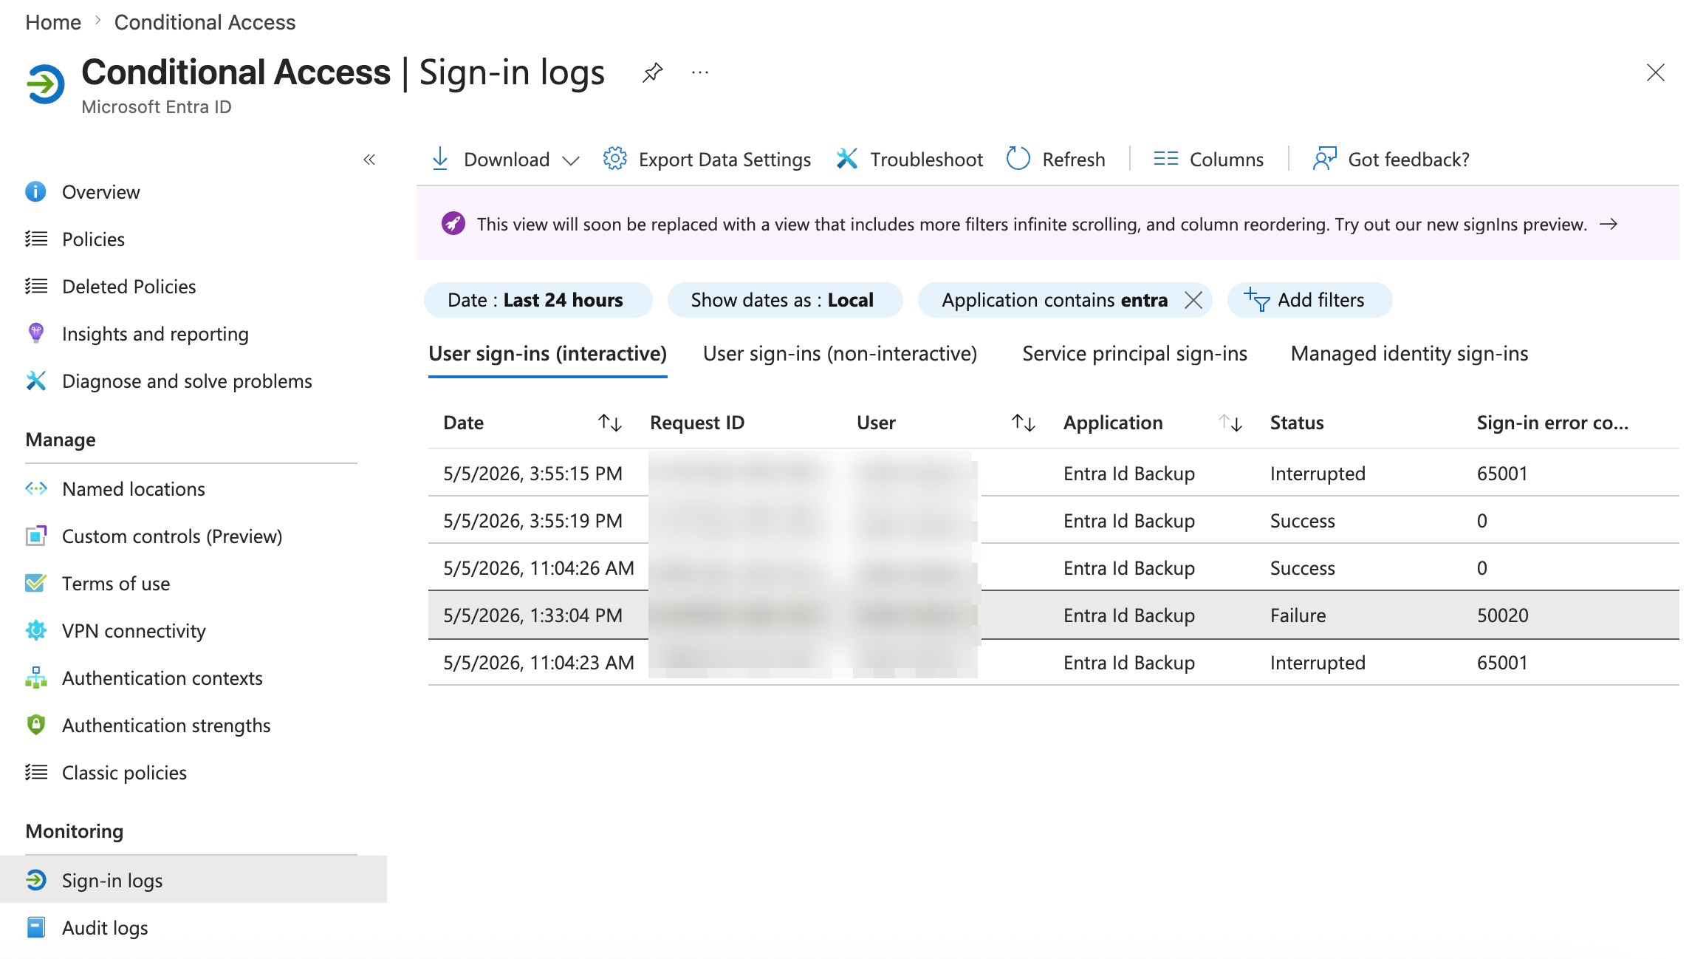Click the Refresh circular arrow icon
This screenshot has width=1706, height=959.
point(1018,159)
